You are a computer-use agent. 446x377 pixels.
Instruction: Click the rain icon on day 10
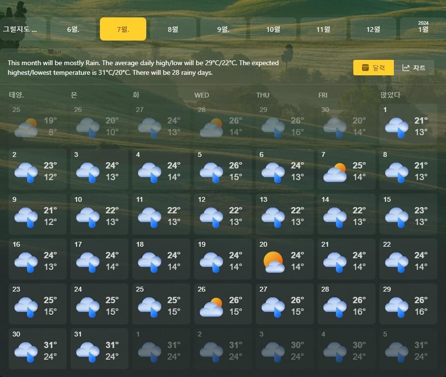[88, 217]
